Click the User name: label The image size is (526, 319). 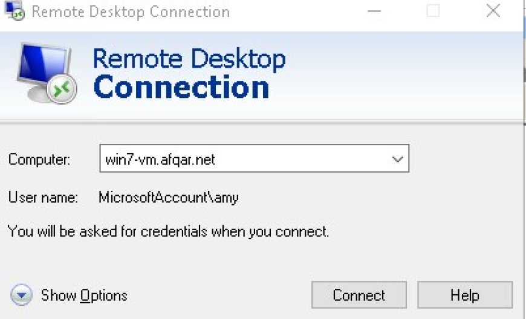click(43, 197)
